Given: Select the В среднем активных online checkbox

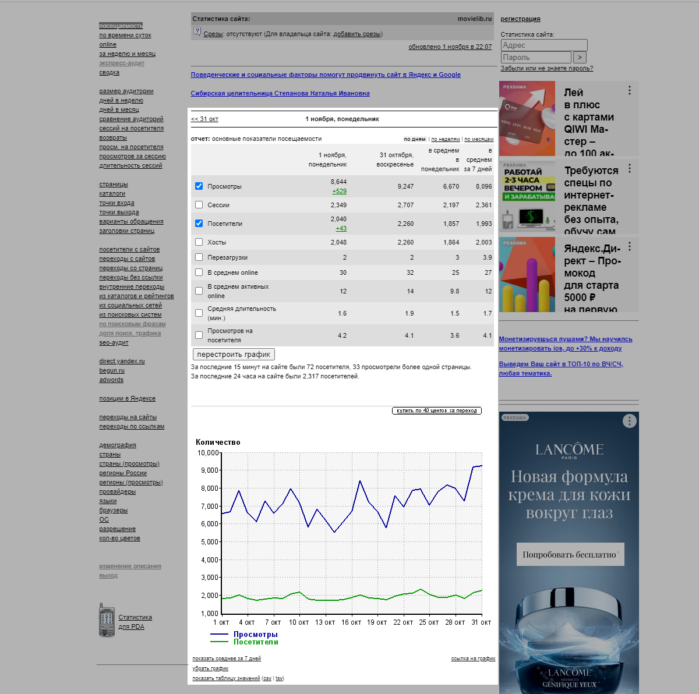Looking at the screenshot, I should pyautogui.click(x=199, y=291).
